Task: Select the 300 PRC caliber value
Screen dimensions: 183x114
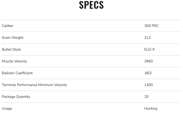Action: click(152, 26)
